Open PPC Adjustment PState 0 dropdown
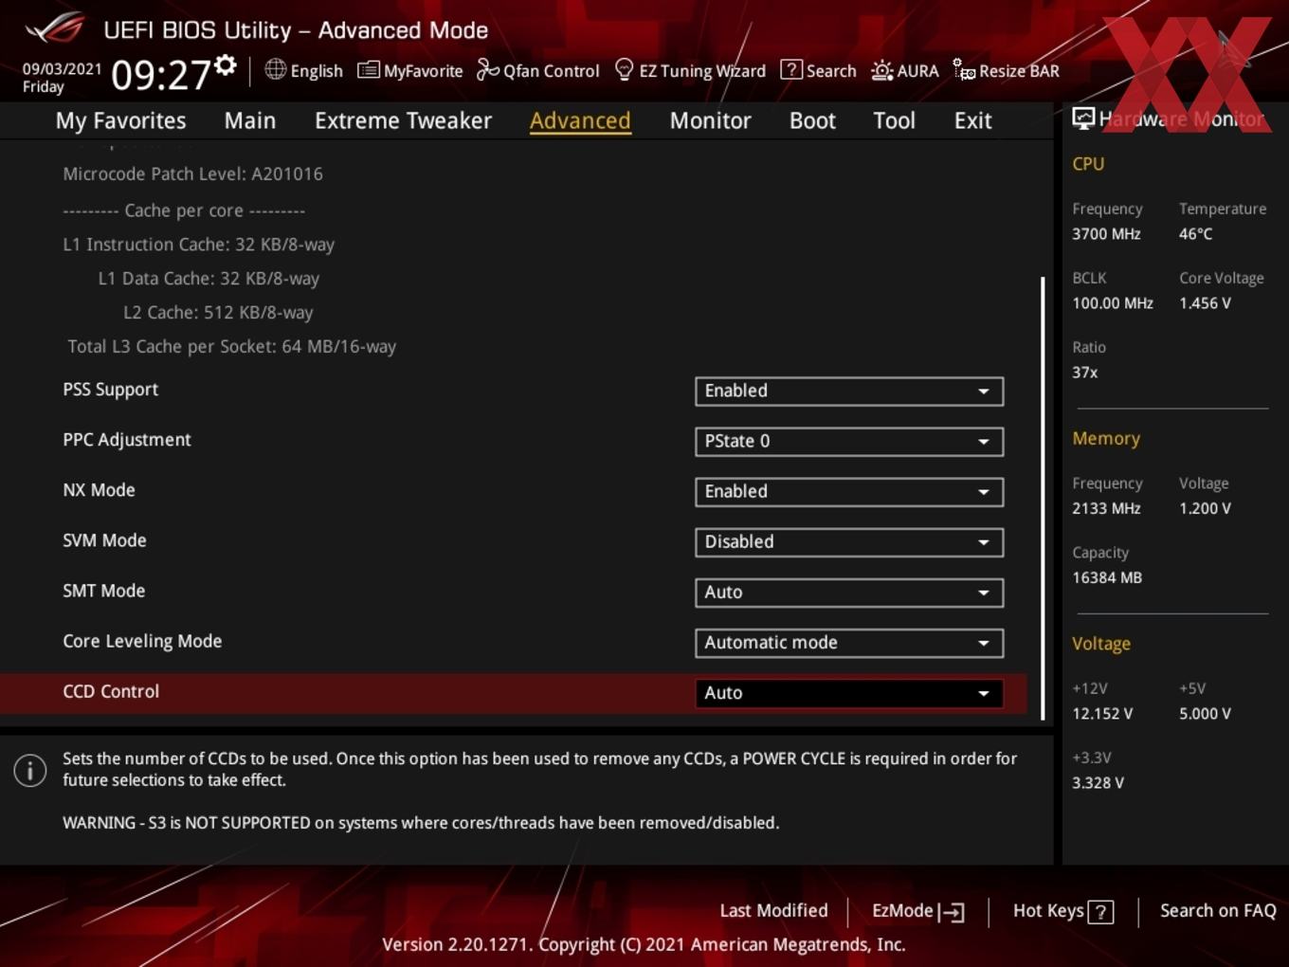 pos(849,441)
